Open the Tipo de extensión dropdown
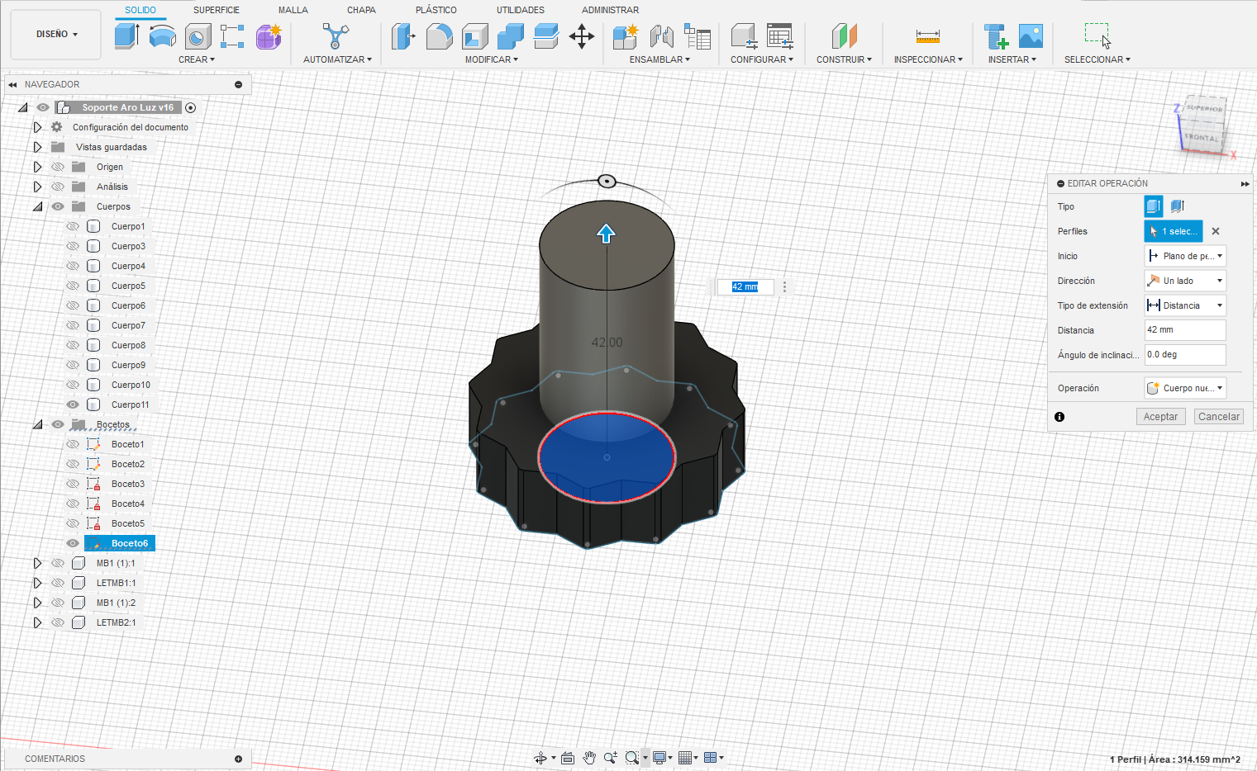This screenshot has width=1257, height=771. 1185,305
